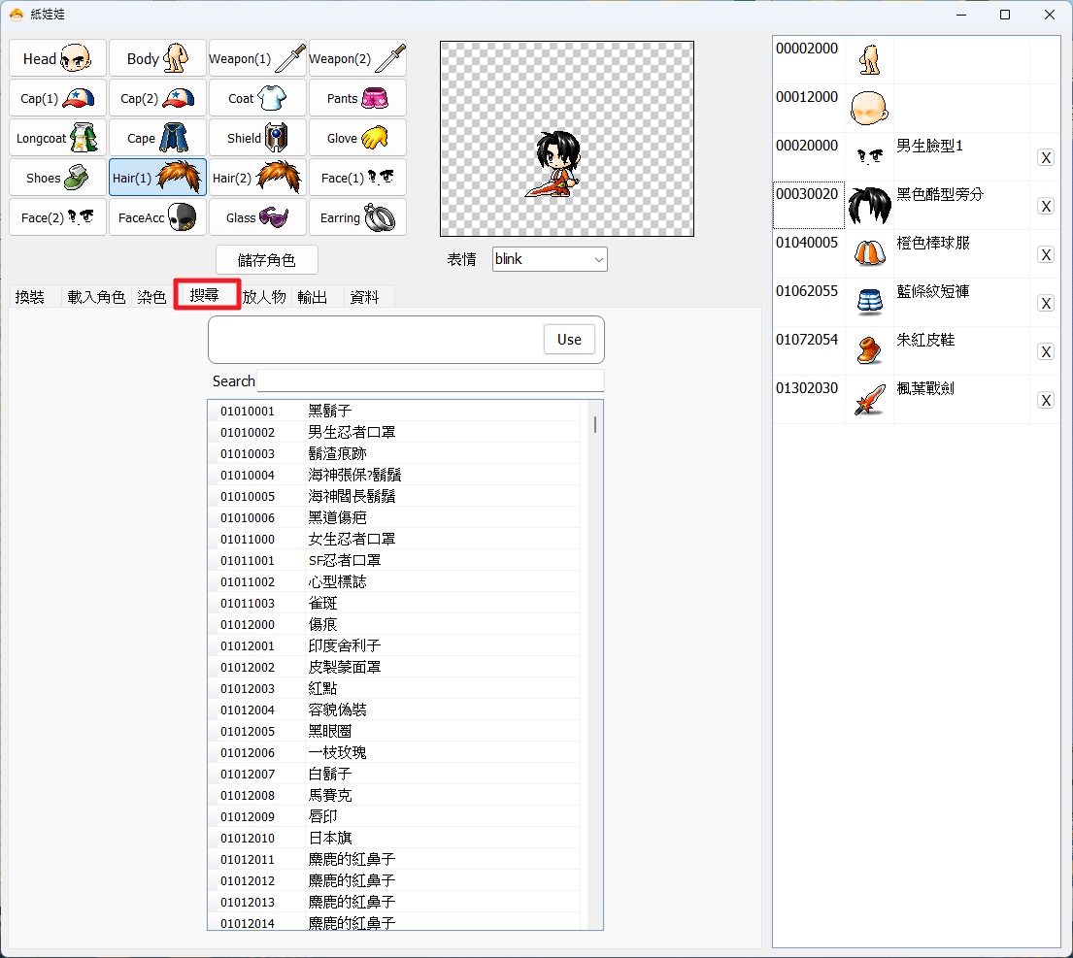Click the Use button
Viewport: 1073px width, 958px height.
[x=569, y=340]
